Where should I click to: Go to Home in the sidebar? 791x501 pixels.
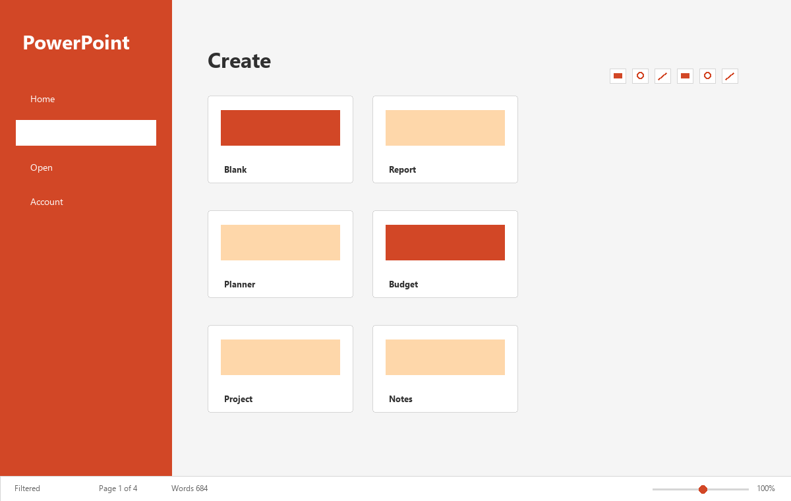coord(86,99)
